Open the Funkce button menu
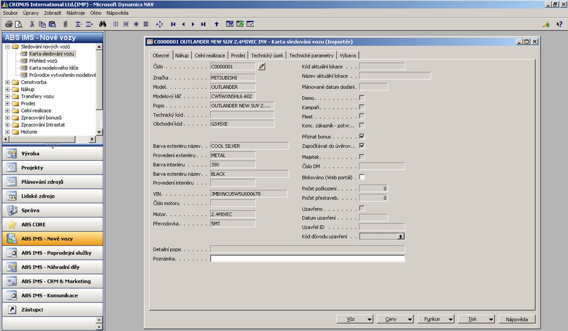568x331 pixels. point(436,319)
